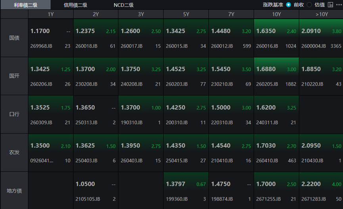Click yield 1.4250 in 口行 5Y
The height and width of the screenshot is (209, 343).
175,107
